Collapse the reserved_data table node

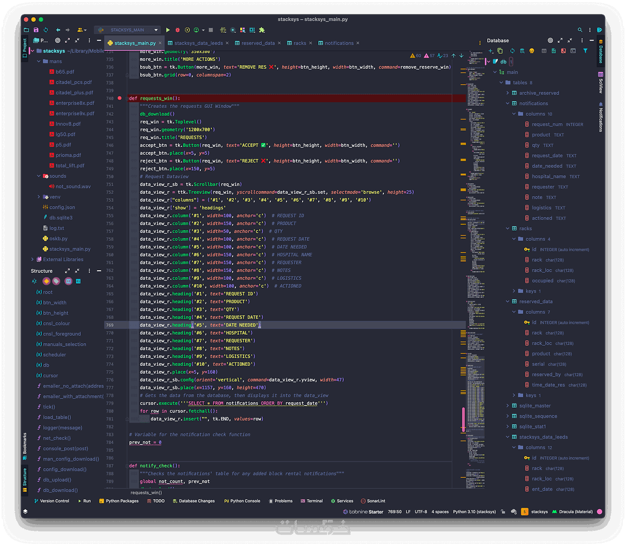tap(508, 301)
